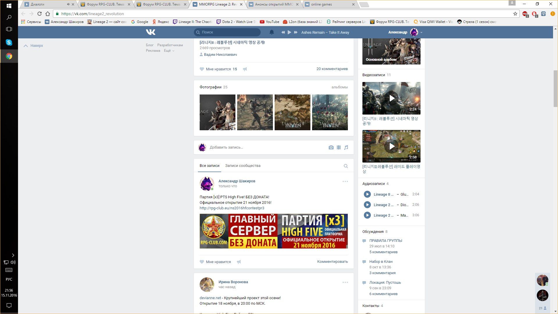558x314 pixels.
Task: Go to browser home page icon
Action: click(48, 14)
